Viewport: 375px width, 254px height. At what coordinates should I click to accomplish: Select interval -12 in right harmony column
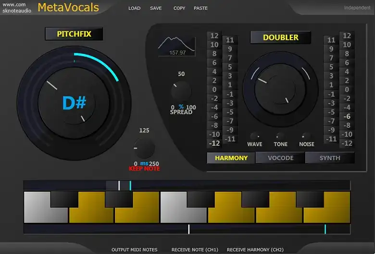pos(347,143)
